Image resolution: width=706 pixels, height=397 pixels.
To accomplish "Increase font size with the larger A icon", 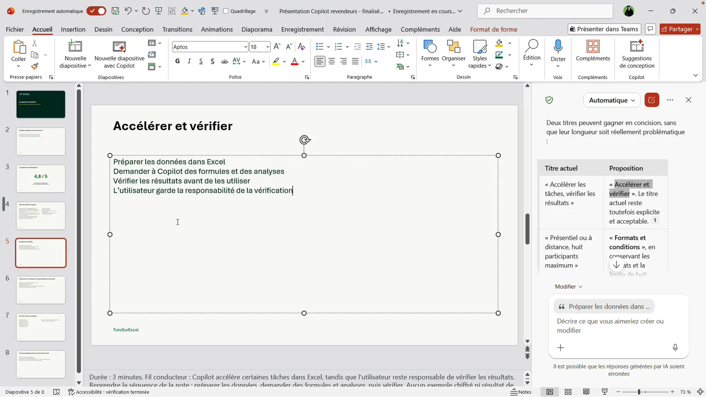I will tap(277, 46).
